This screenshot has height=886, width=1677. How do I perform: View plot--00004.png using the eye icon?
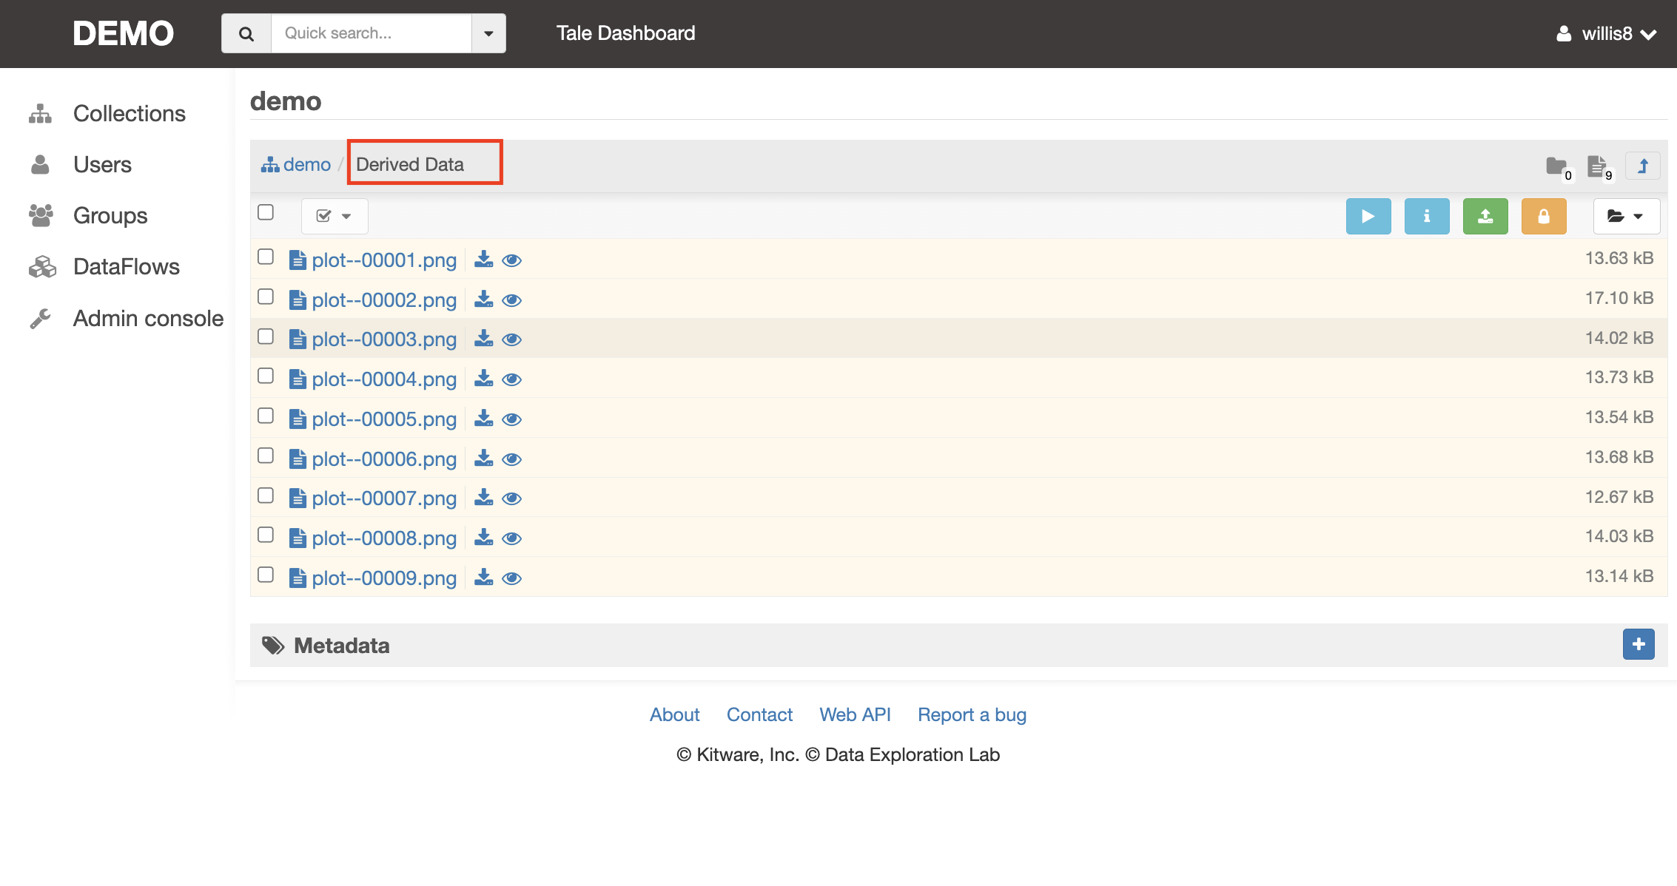click(511, 379)
